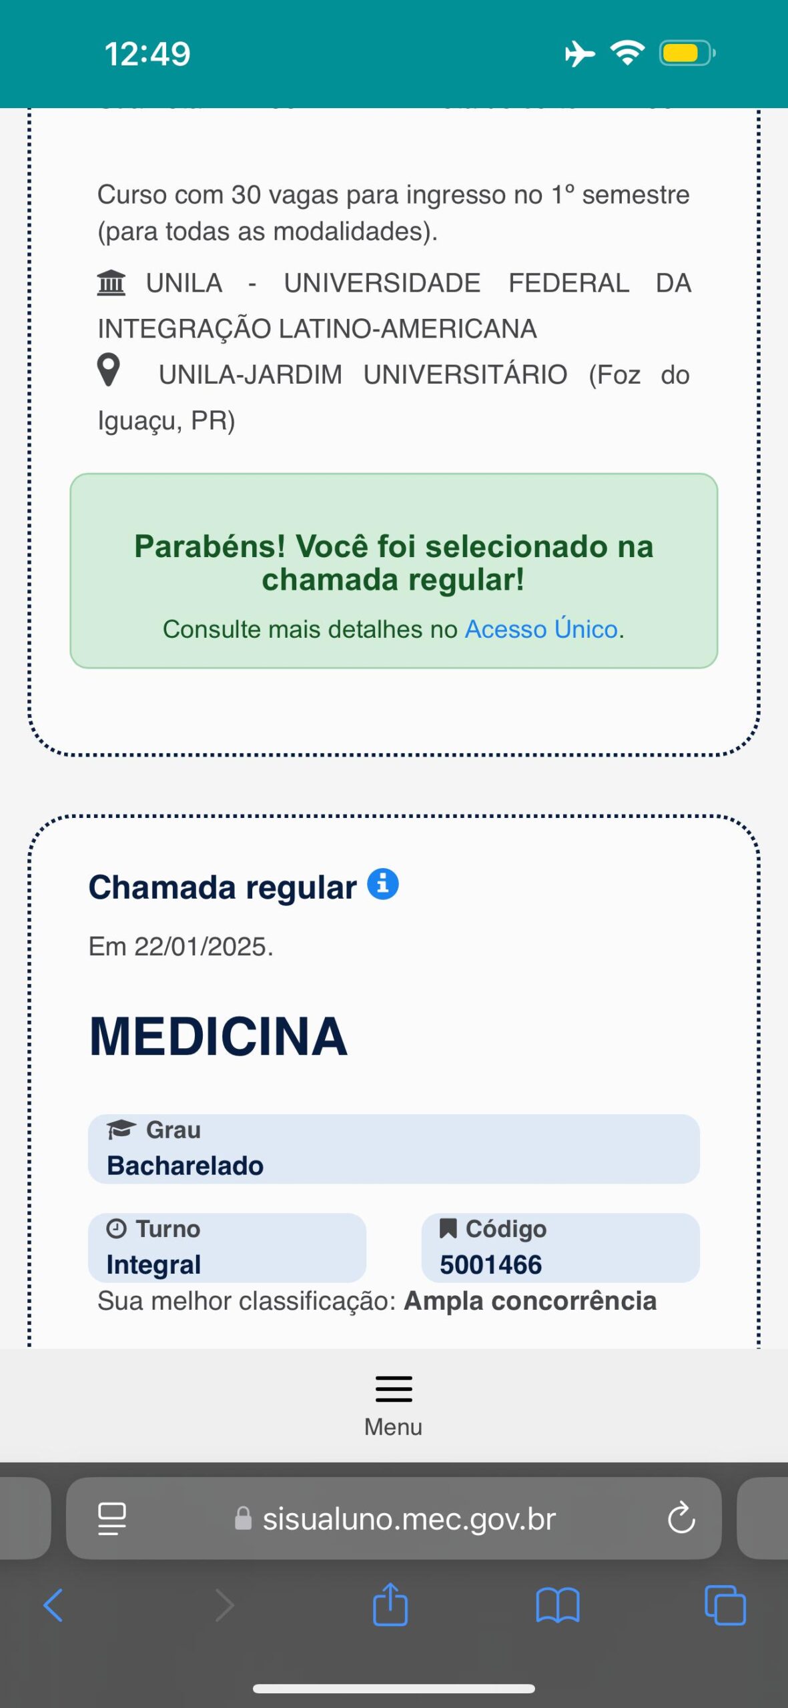Tap the clock icon next to Turno

click(x=117, y=1228)
